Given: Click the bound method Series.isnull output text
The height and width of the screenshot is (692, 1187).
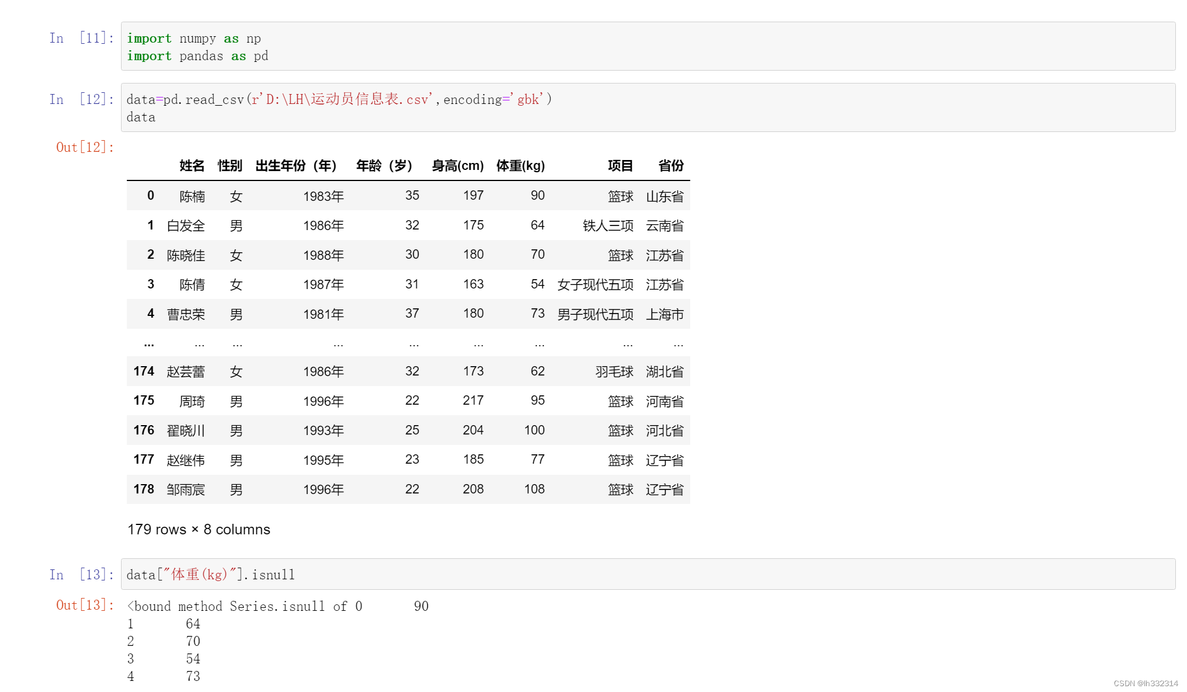Looking at the screenshot, I should click(244, 607).
